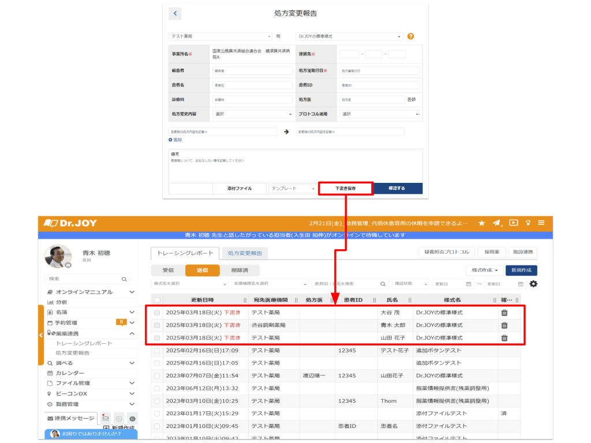
Task: Select checkbox of 2025年02月16日 17:09 row
Action: [157, 350]
